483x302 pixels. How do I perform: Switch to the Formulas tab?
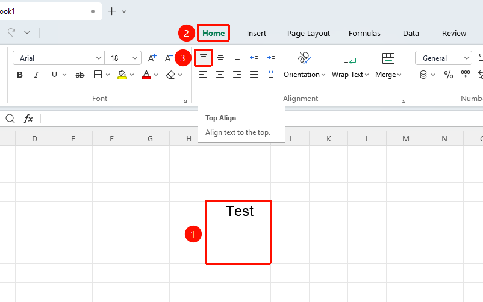(364, 33)
